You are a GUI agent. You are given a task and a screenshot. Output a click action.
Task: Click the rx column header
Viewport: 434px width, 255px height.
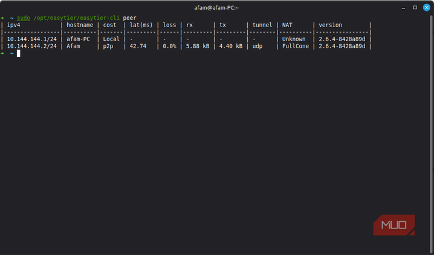[x=189, y=25]
